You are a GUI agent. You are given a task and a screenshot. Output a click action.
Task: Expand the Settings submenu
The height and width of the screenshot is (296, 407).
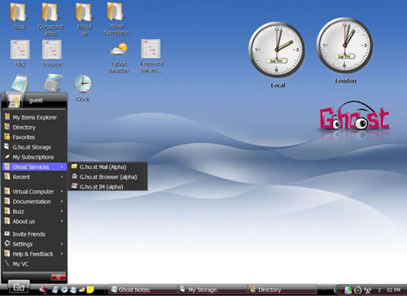34,244
